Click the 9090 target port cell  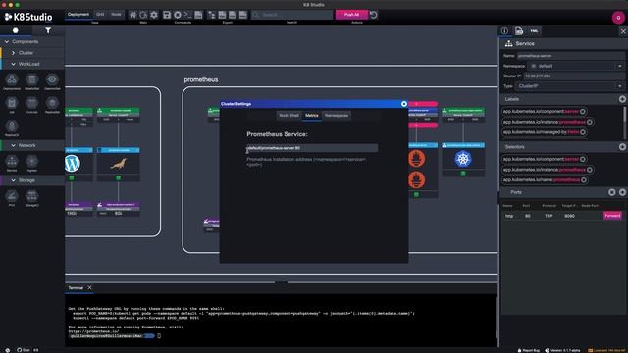coord(569,216)
